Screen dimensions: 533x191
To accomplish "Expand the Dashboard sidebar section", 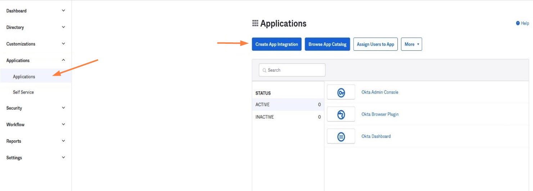I will click(x=63, y=11).
